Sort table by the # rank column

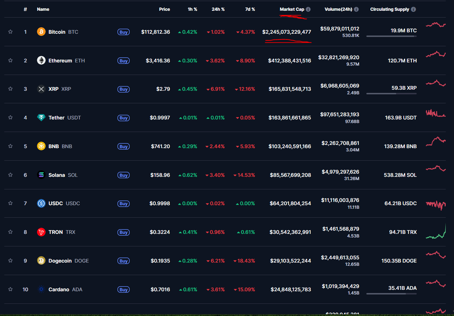pyautogui.click(x=25, y=9)
